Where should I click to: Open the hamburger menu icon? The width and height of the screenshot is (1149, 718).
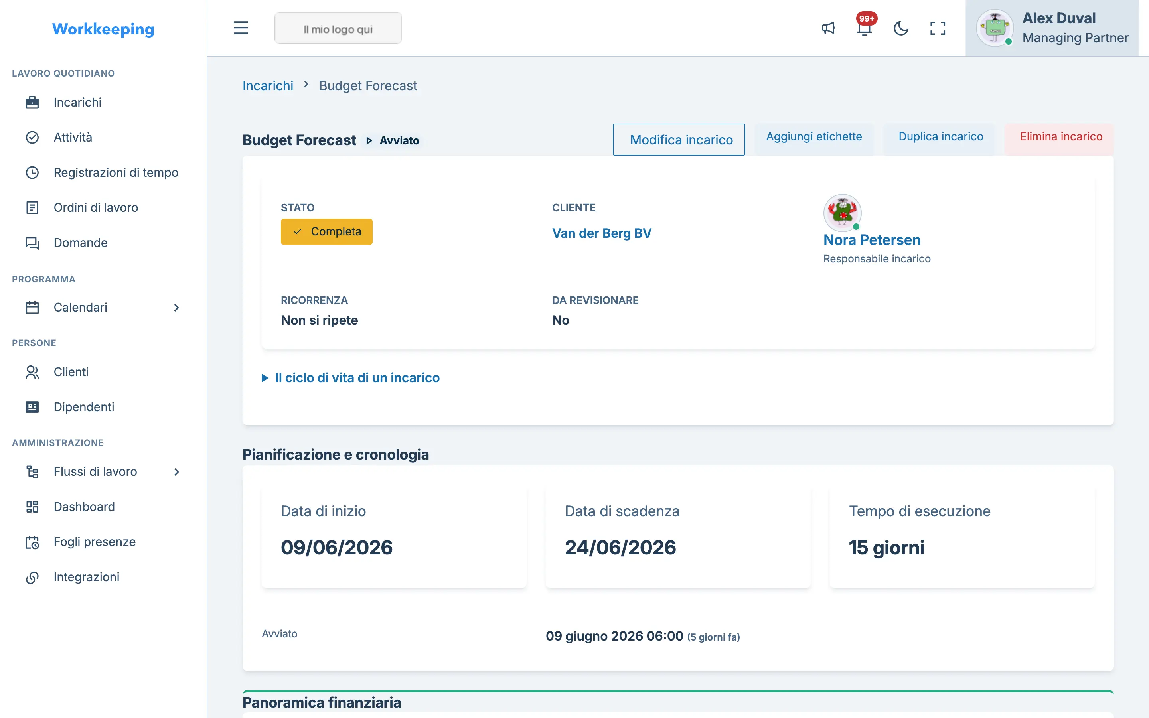[241, 28]
